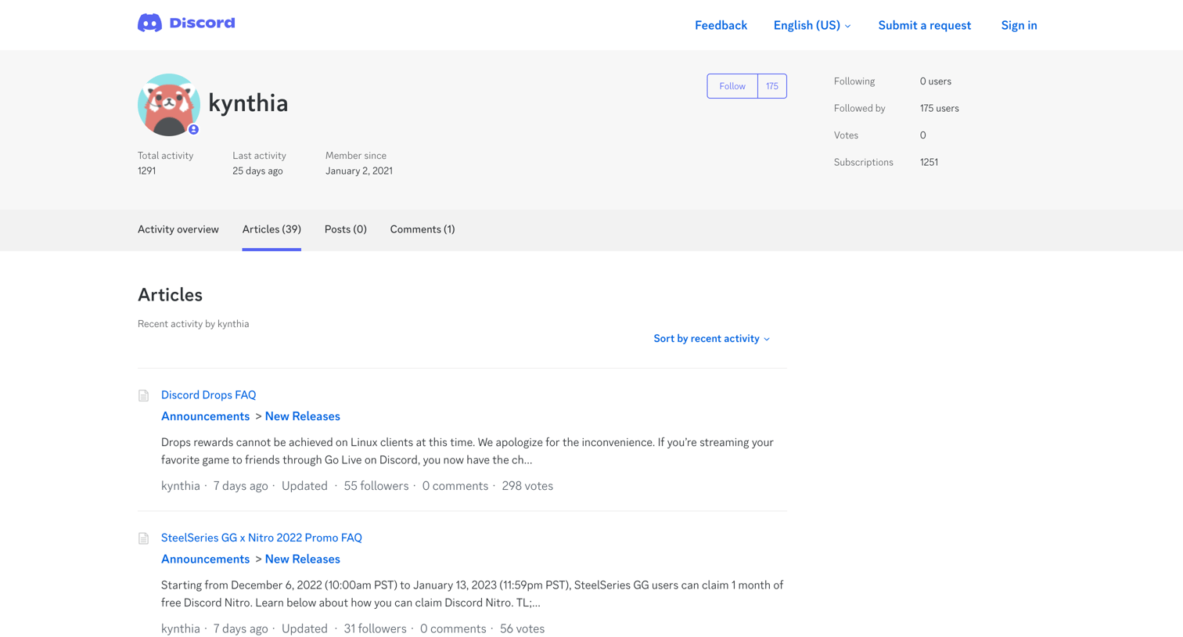Open the Posts (0) tab
This screenshot has height=637, width=1183.
[x=346, y=229]
